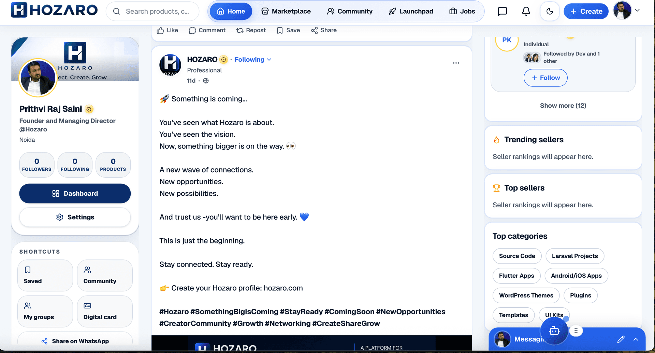View the Following count tile
Screen dimensions: 655x353
(x=75, y=165)
